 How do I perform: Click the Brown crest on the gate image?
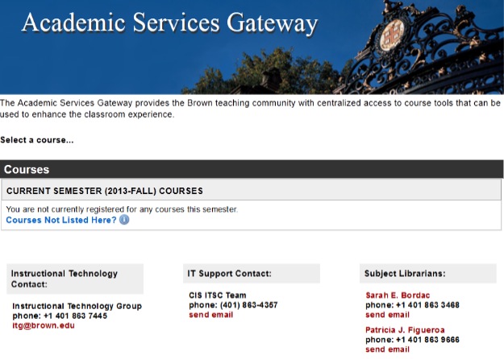(x=392, y=35)
